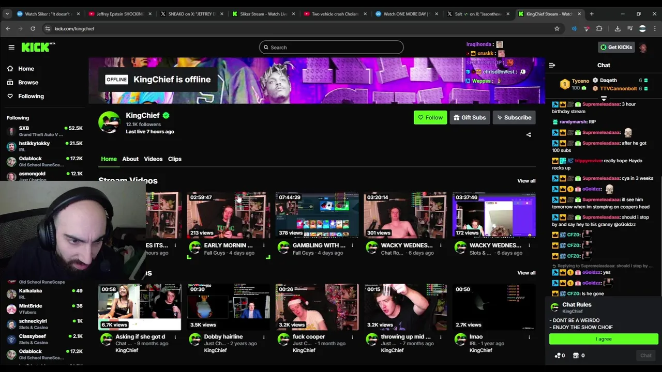Click KingChief channel avatar
This screenshot has width=662, height=372.
[109, 122]
